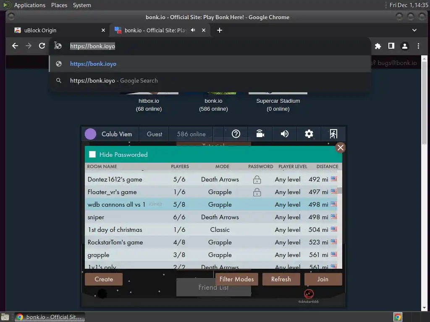Tick the Hide Passworded checkbox

[x=92, y=154]
